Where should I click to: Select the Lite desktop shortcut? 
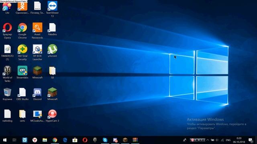tap(7, 8)
